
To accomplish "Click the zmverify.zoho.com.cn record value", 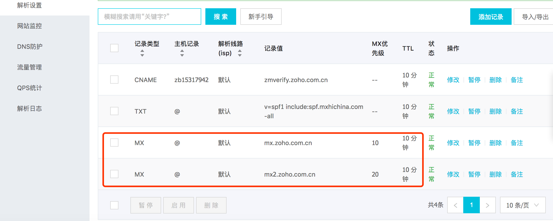I will pos(296,80).
